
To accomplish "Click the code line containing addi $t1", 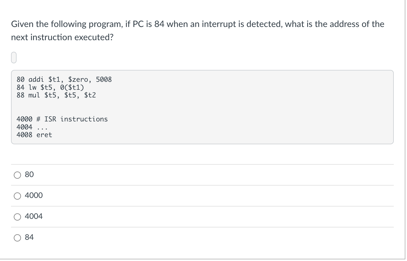I will (x=64, y=79).
